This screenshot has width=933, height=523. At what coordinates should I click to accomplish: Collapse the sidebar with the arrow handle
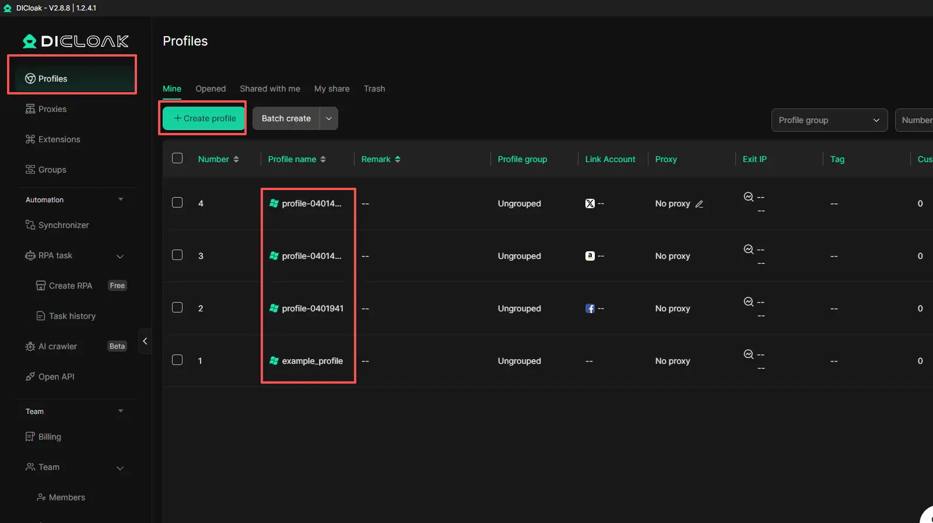pyautogui.click(x=145, y=341)
